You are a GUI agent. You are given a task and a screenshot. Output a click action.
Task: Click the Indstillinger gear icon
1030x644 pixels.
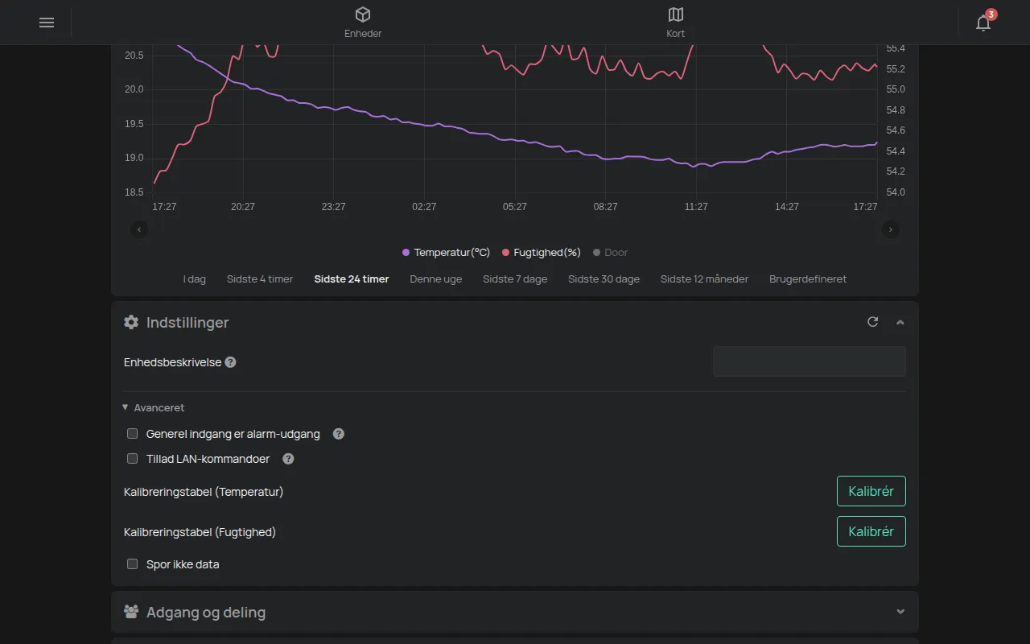(x=131, y=322)
